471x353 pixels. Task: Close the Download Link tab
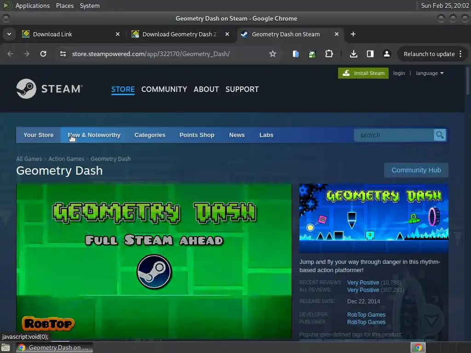point(118,34)
